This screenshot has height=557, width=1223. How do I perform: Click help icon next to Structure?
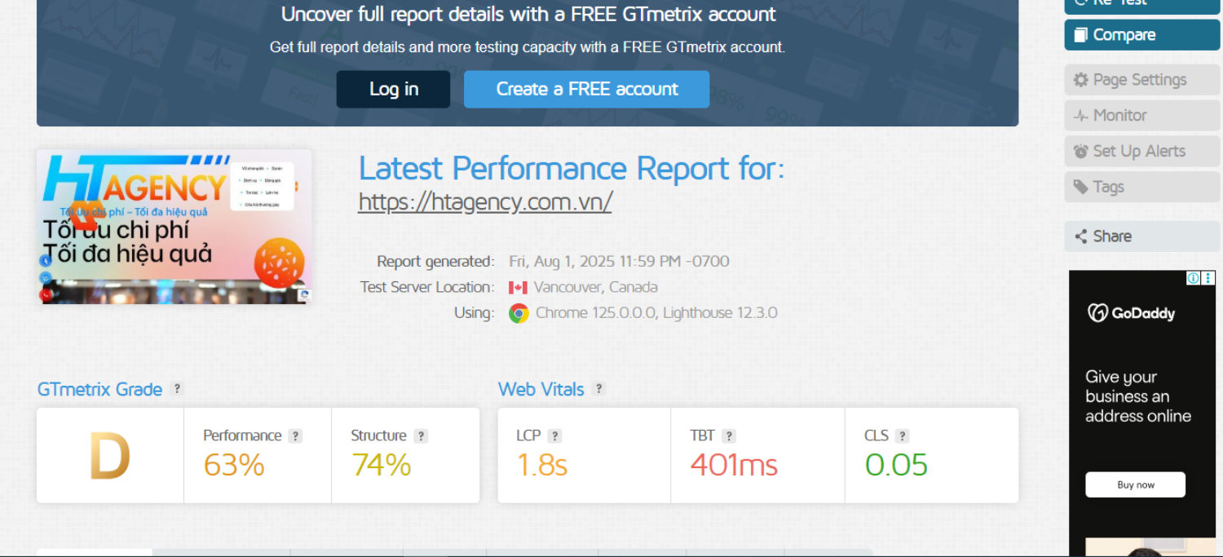(x=421, y=436)
